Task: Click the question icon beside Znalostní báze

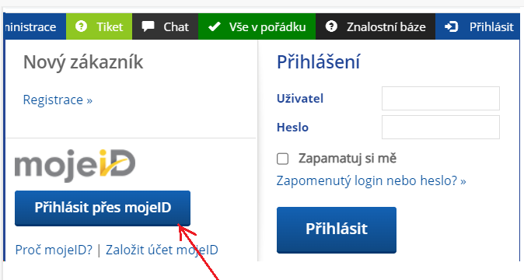Action: click(331, 26)
